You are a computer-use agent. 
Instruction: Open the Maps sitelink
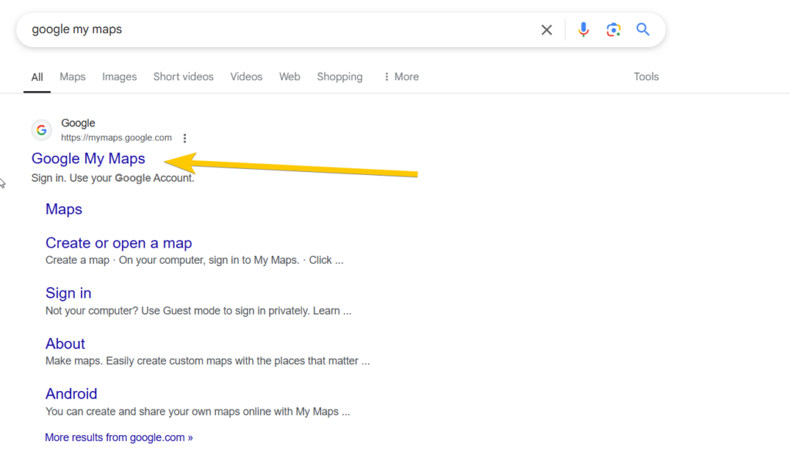63,209
